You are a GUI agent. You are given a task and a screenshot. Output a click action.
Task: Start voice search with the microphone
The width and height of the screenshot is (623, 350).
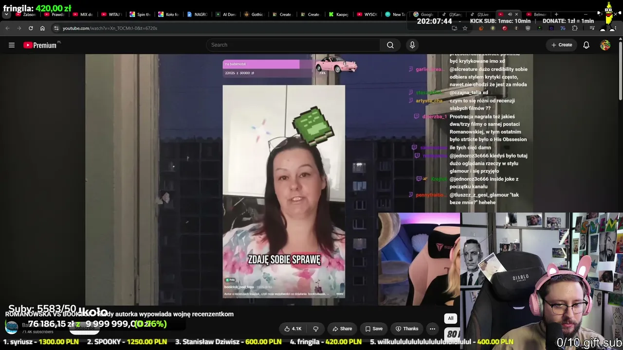pyautogui.click(x=412, y=45)
